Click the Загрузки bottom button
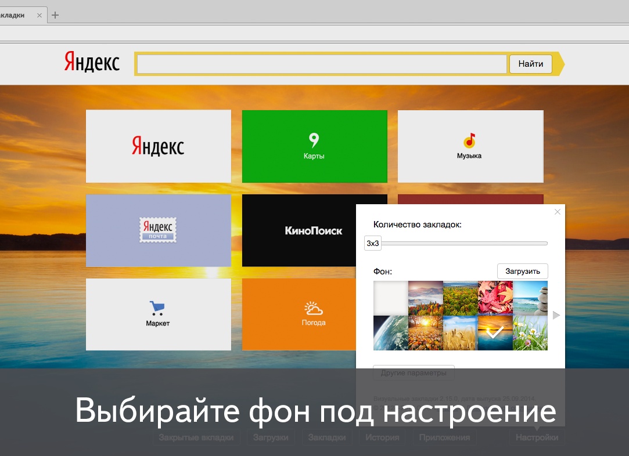The image size is (629, 456). [x=271, y=437]
